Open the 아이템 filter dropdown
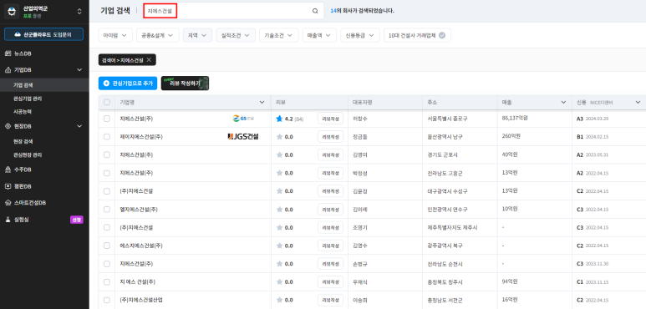The height and width of the screenshot is (309, 646). click(115, 35)
